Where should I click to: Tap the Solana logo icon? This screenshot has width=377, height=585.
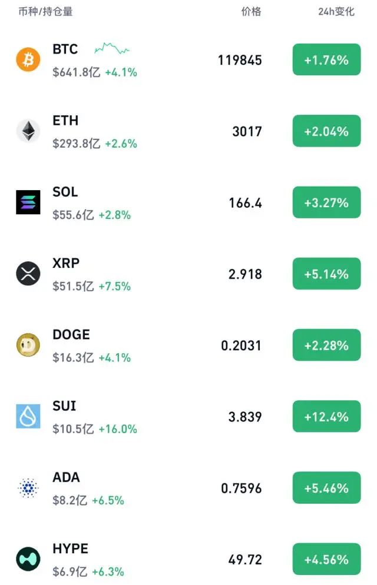(28, 202)
